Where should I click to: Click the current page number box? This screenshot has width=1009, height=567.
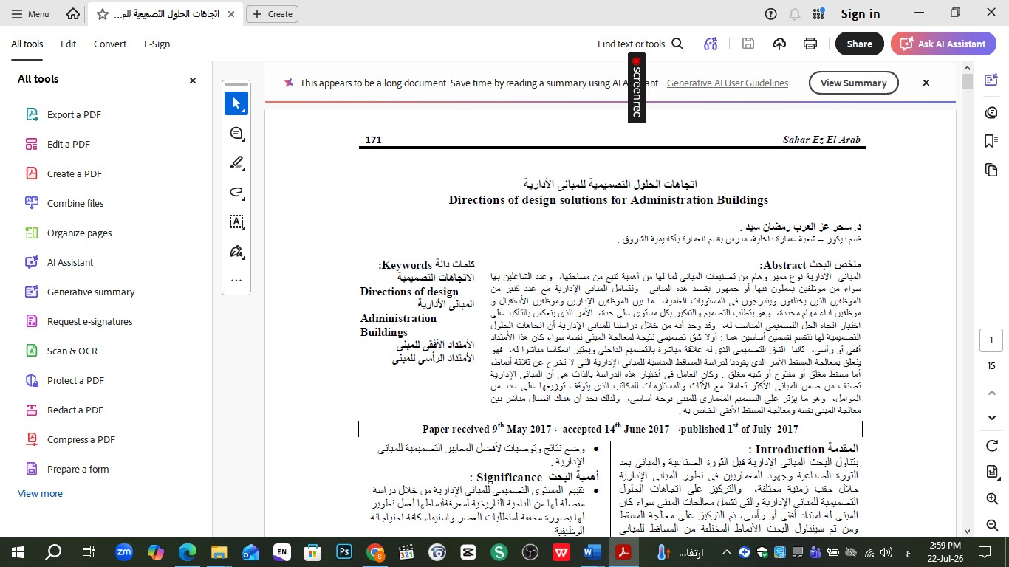991,340
